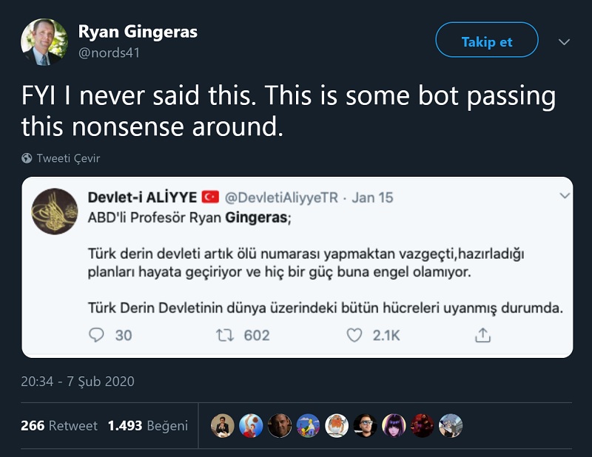Click the heart icon showing 2.1K
Image resolution: width=592 pixels, height=457 pixels.
[x=355, y=335]
